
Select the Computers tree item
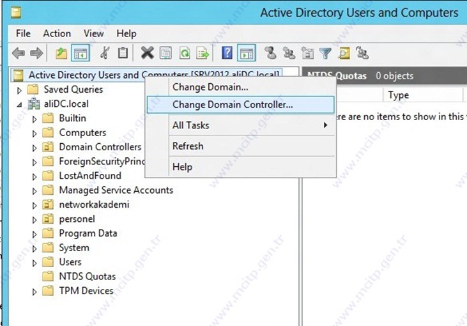(82, 132)
